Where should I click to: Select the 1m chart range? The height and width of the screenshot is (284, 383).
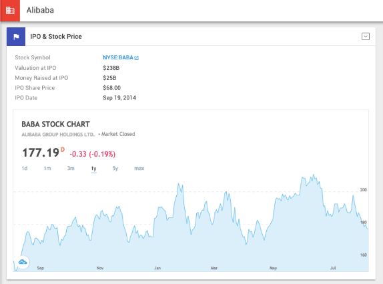[x=47, y=169]
